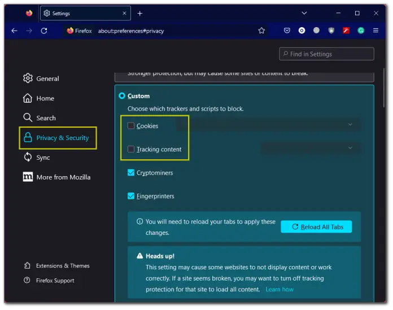The image size is (393, 310).
Task: Reload the current page
Action: pos(44,31)
